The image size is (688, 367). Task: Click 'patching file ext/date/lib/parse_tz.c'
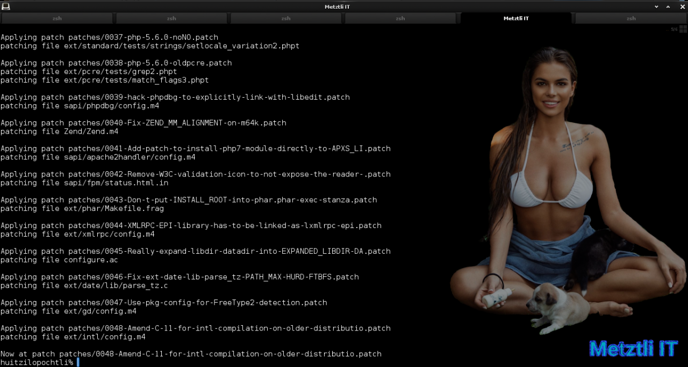[84, 287]
